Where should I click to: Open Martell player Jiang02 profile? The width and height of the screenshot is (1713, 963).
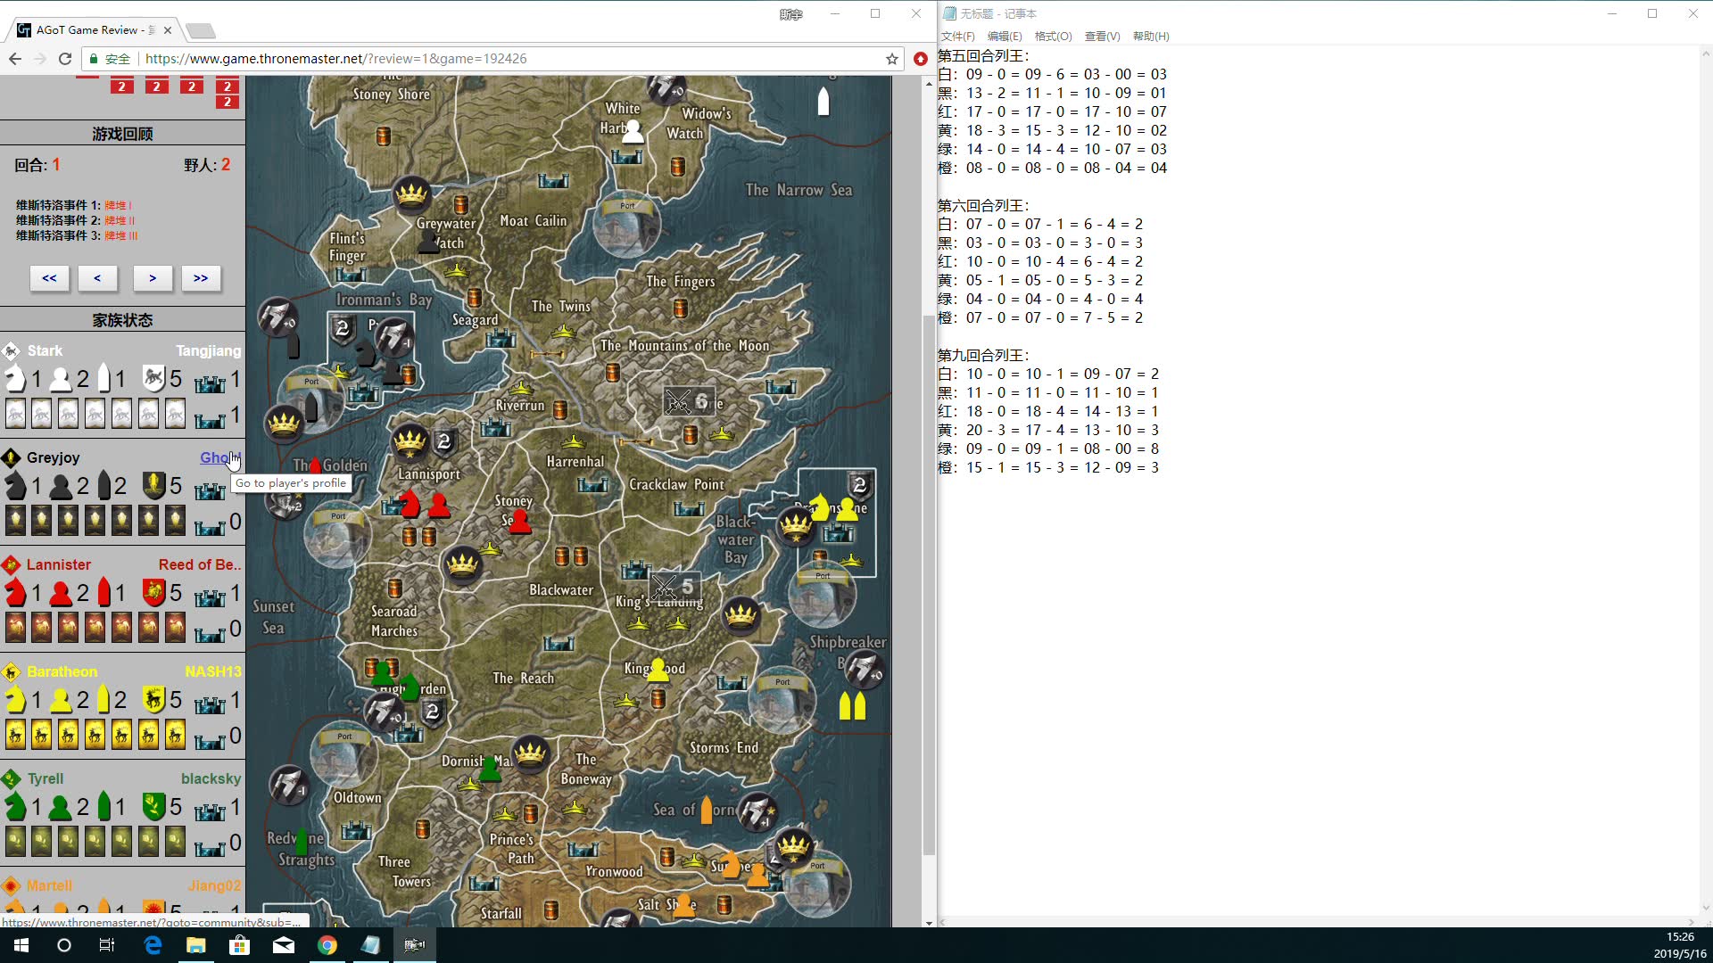[214, 885]
